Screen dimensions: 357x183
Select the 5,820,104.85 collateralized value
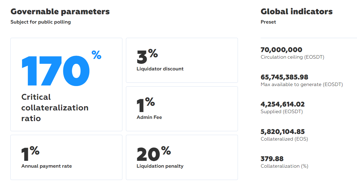tap(283, 131)
